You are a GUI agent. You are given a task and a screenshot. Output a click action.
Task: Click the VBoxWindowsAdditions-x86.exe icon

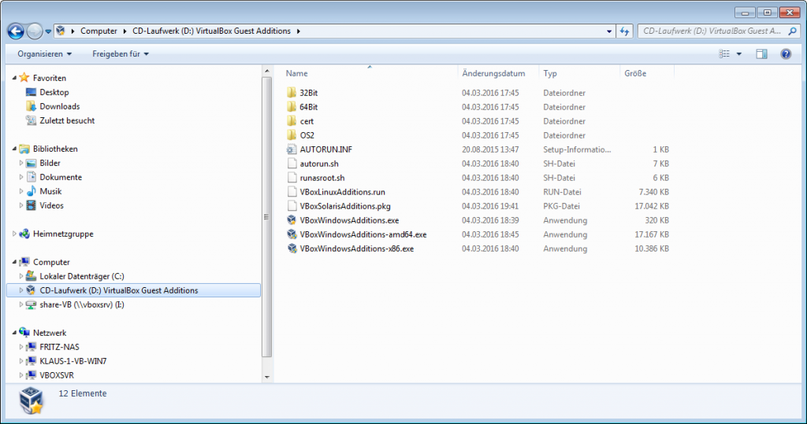point(292,249)
